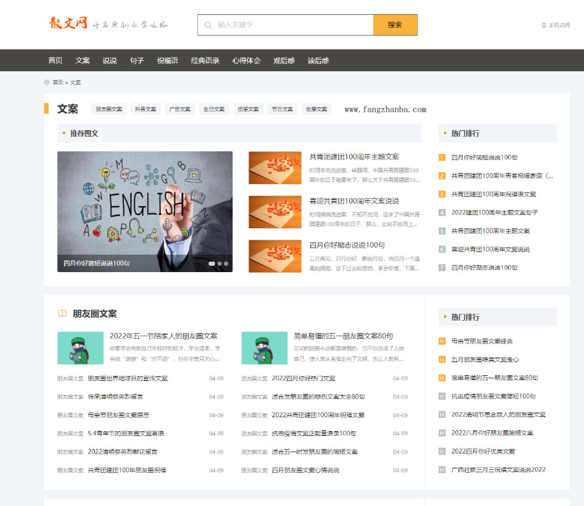
Task: Open the 文案 navigation menu item
Action: point(82,60)
